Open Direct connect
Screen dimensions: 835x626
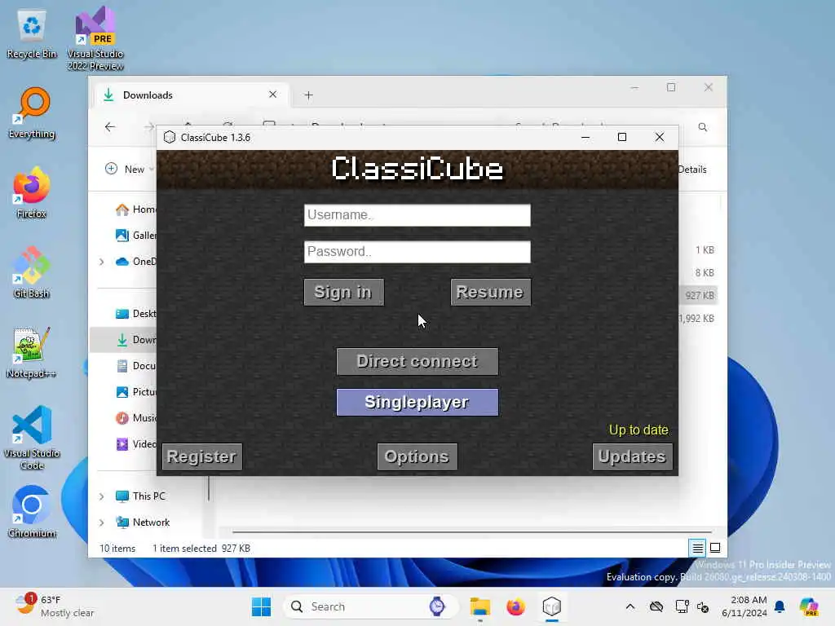pyautogui.click(x=417, y=361)
